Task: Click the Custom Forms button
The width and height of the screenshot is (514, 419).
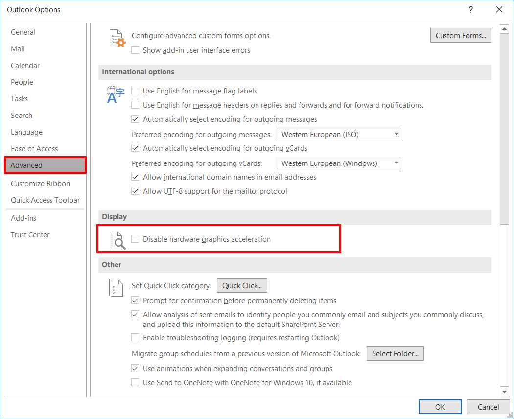Action: pos(460,35)
